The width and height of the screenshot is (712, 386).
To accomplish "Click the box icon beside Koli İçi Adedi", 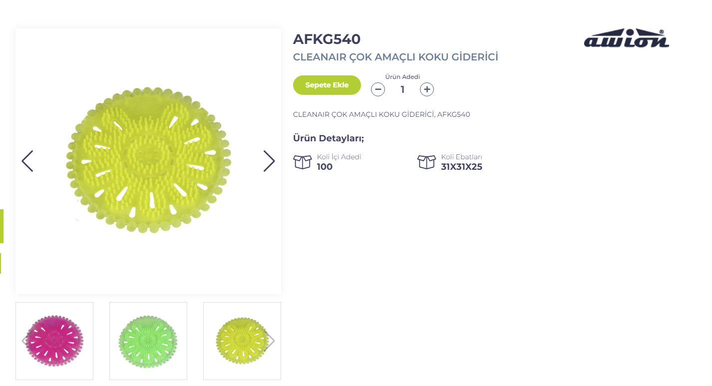I will tap(303, 162).
